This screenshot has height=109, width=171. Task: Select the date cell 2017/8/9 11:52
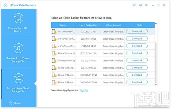click(x=89, y=46)
